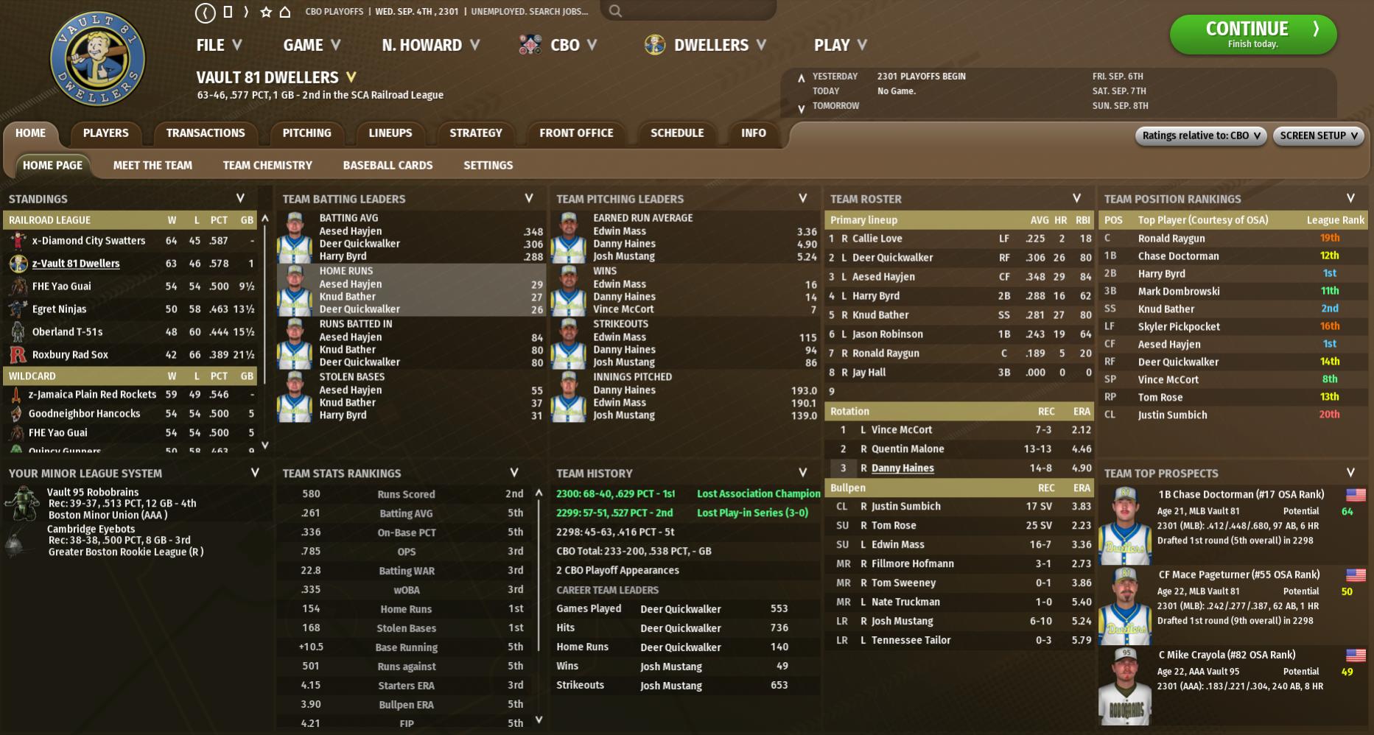Click the star bookmark icon
Viewport: 1374px width, 735px height.
pyautogui.click(x=266, y=12)
